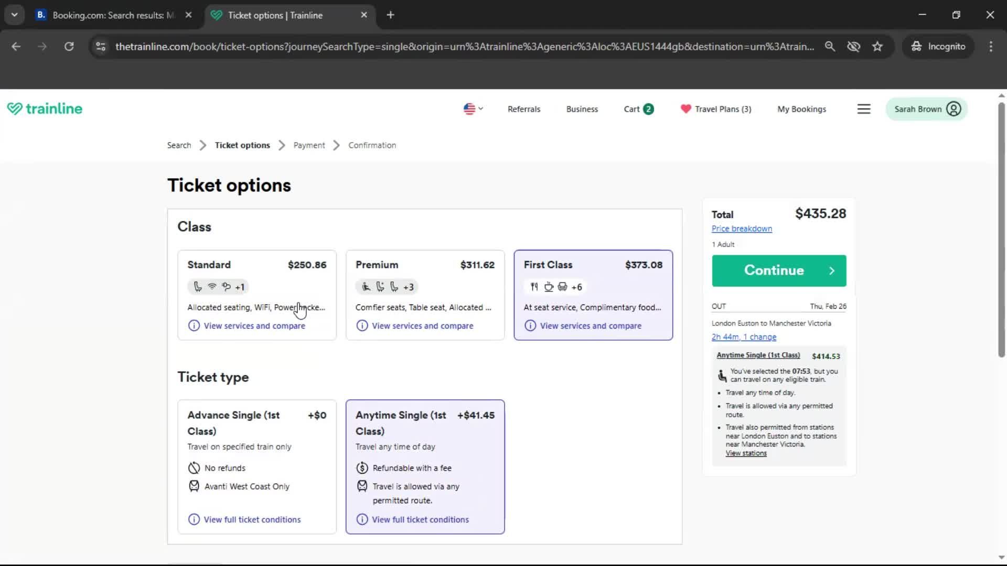This screenshot has height=566, width=1007.
Task: Open the browser tab search dropdown
Action: coord(15,14)
